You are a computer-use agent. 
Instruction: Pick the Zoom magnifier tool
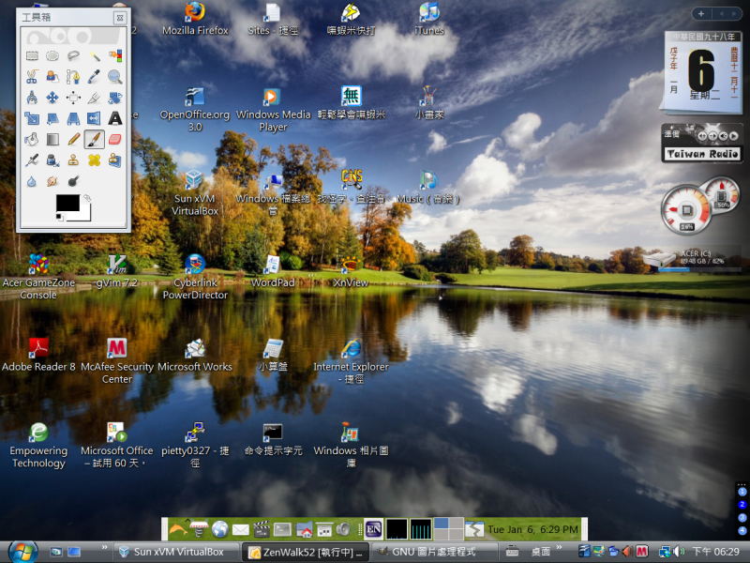(114, 77)
